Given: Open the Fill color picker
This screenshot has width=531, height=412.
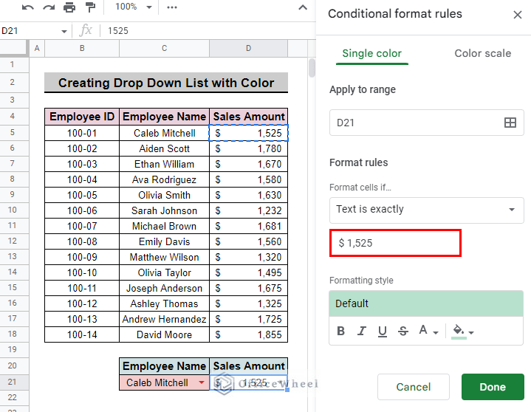Looking at the screenshot, I should [x=462, y=331].
